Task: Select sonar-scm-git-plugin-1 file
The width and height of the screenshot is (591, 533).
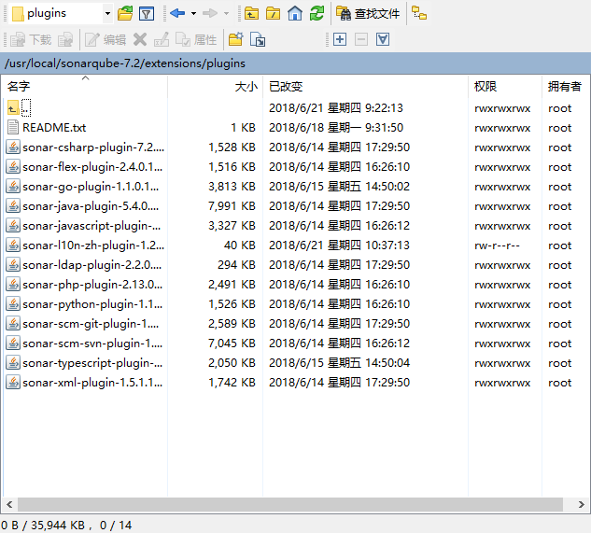Action: point(91,324)
